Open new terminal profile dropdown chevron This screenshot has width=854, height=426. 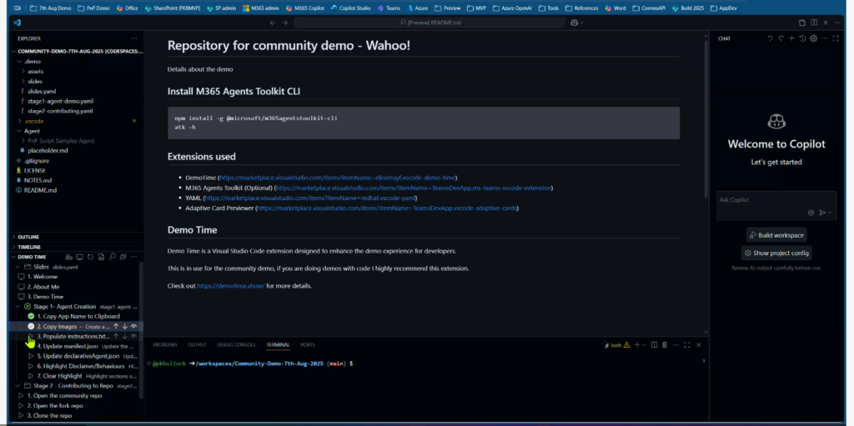(x=645, y=345)
